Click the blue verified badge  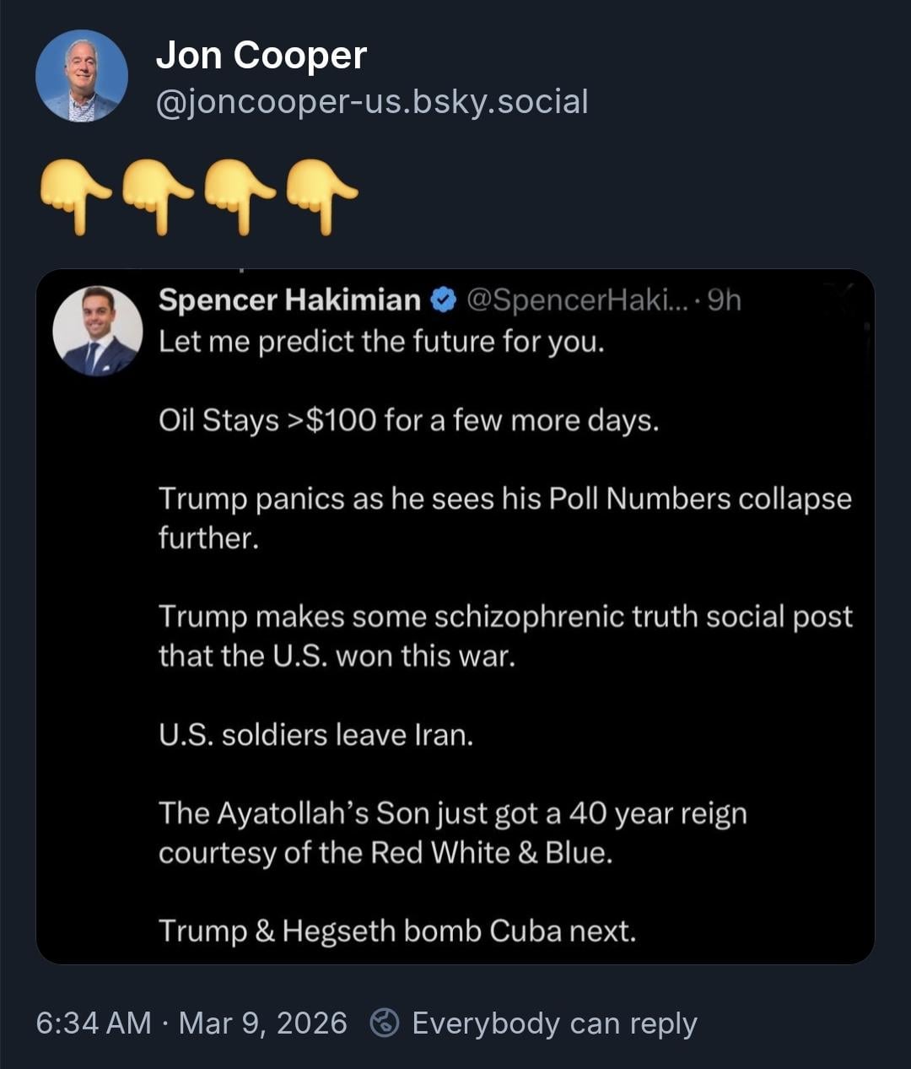pyautogui.click(x=444, y=300)
